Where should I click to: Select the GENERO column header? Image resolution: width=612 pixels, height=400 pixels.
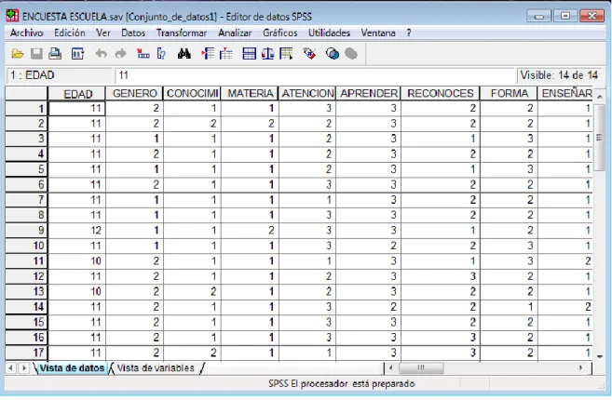coord(134,94)
